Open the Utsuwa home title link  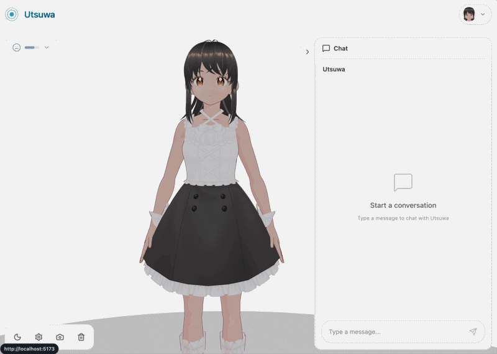click(39, 14)
